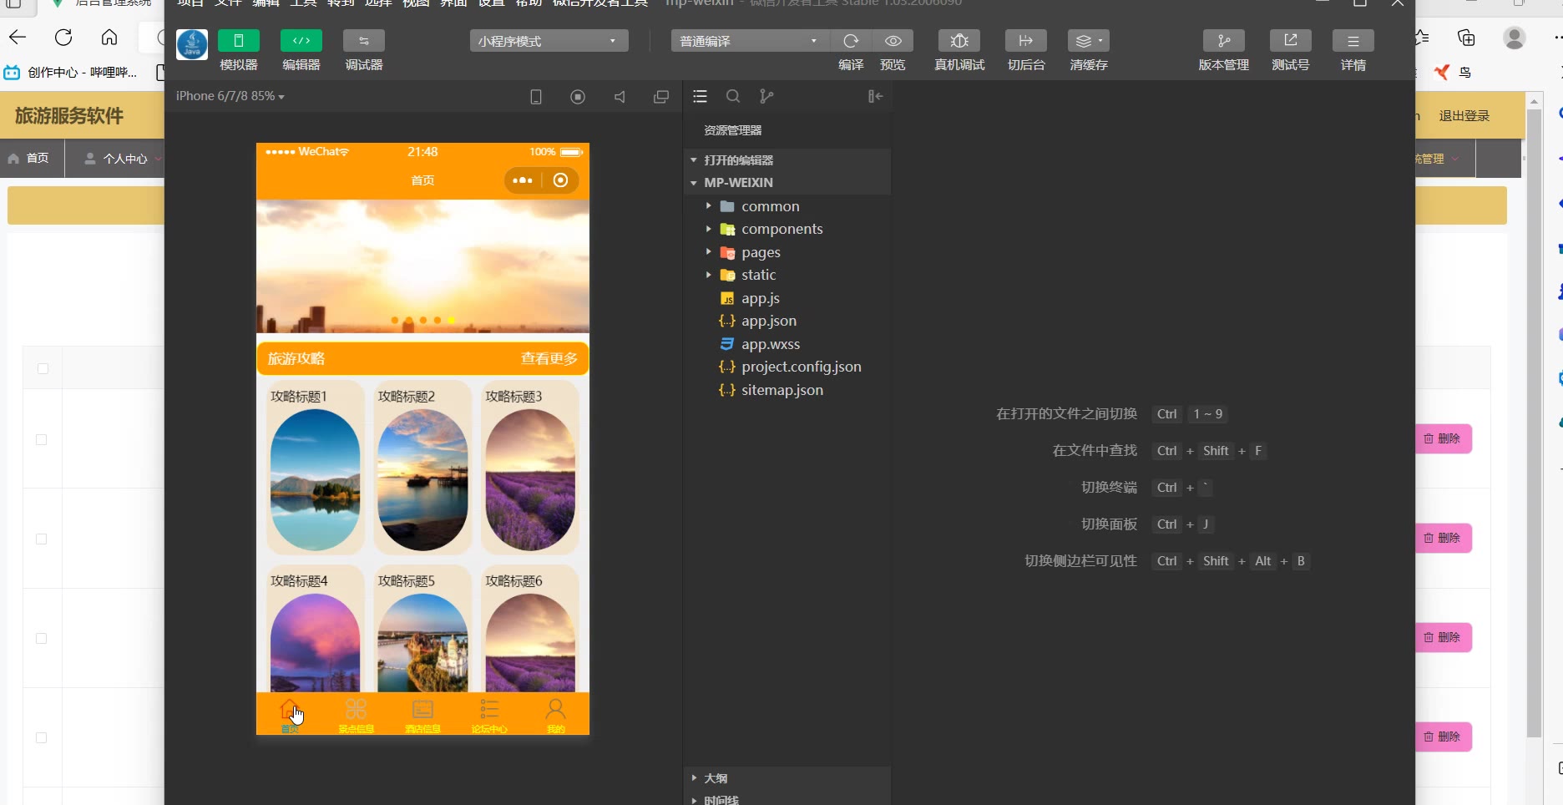
Task: Click the source control branch icon
Action: pos(766,97)
